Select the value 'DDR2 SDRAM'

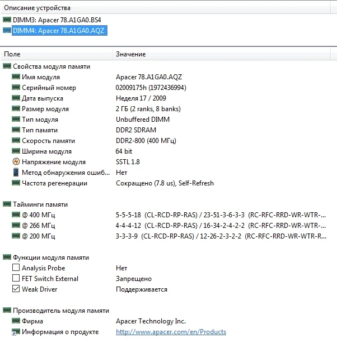pyautogui.click(x=136, y=130)
